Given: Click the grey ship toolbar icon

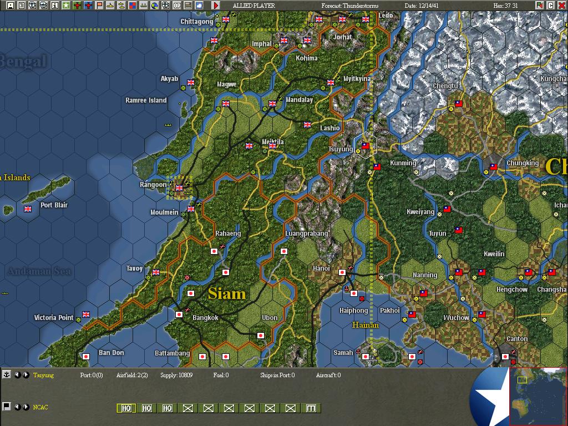Looking at the screenshot, I should [144, 6].
